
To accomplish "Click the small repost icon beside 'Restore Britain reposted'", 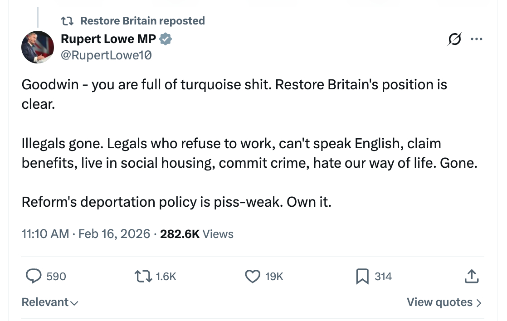I will tap(68, 21).
